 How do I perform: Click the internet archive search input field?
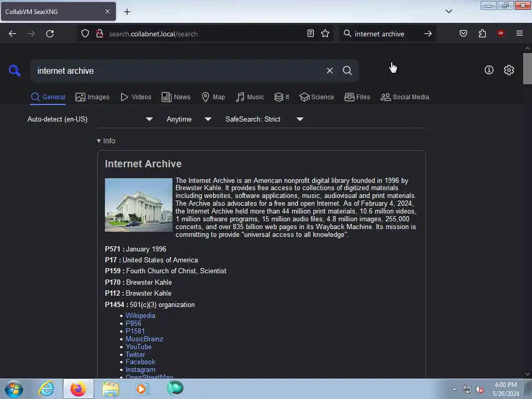[178, 71]
